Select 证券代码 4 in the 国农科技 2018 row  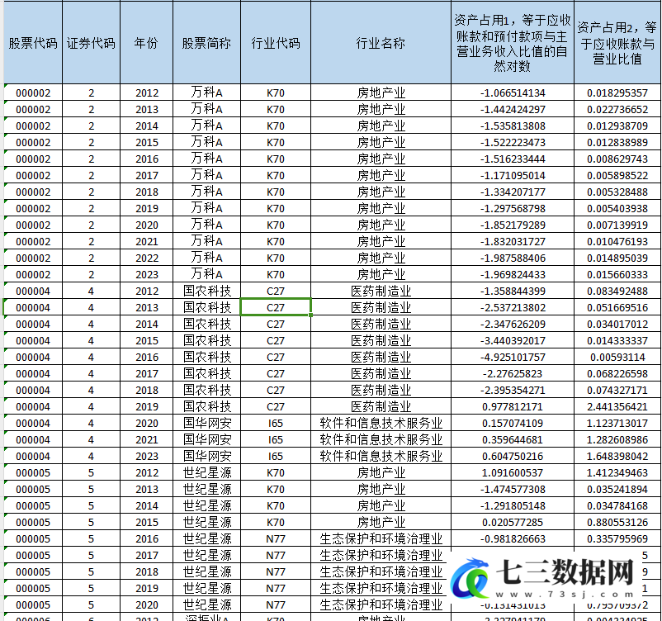[x=91, y=390]
